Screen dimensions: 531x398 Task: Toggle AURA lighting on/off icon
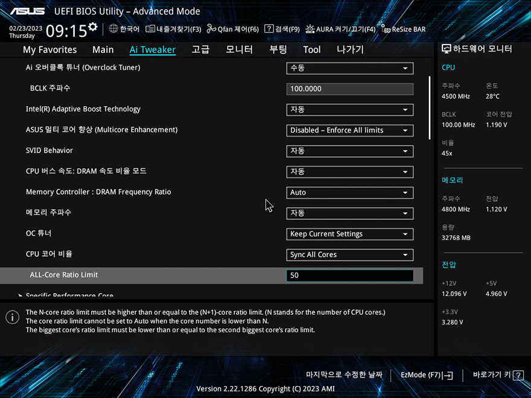[x=310, y=28]
